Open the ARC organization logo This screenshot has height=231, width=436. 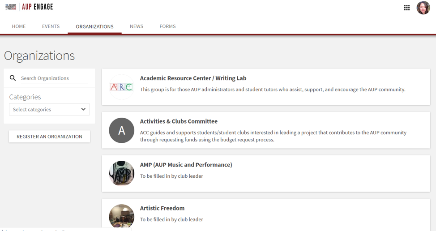coord(121,87)
